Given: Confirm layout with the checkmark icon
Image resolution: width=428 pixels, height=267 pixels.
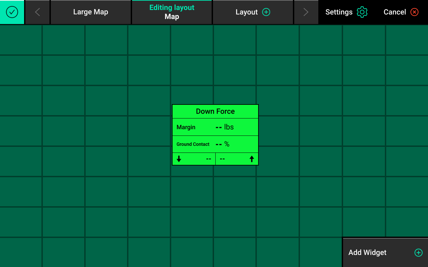Looking at the screenshot, I should pos(12,12).
